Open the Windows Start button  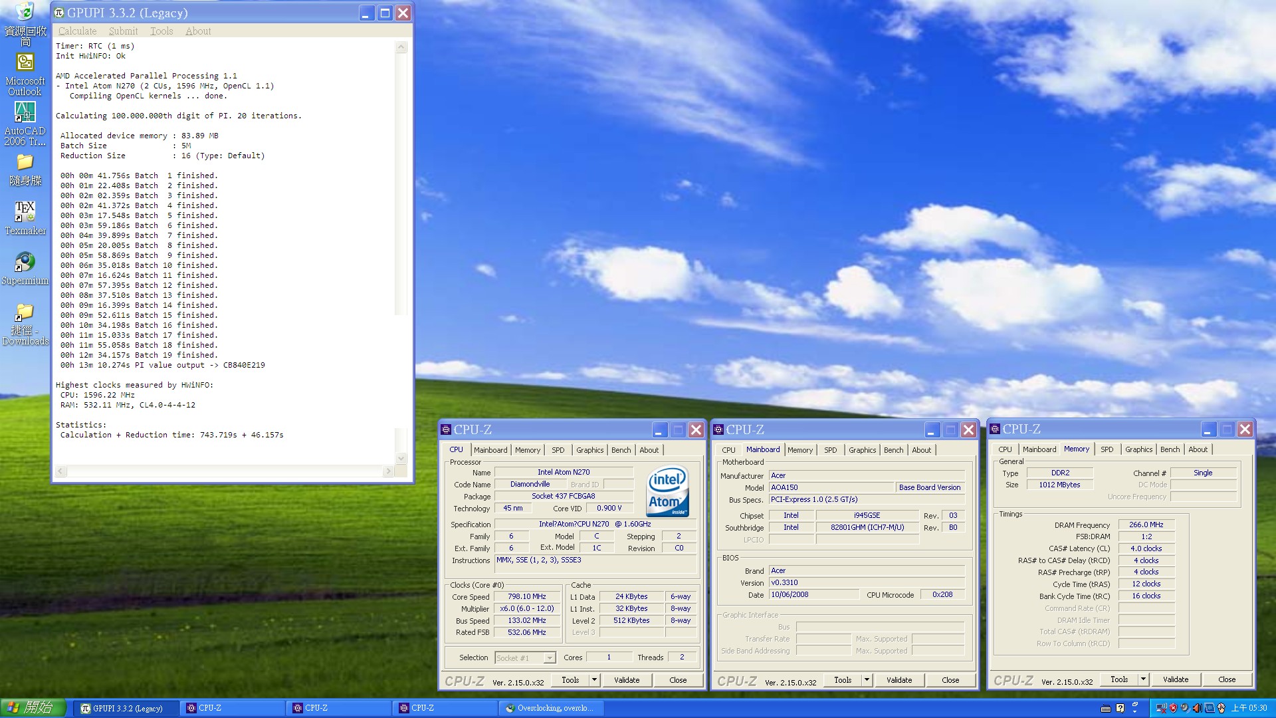pyautogui.click(x=33, y=708)
